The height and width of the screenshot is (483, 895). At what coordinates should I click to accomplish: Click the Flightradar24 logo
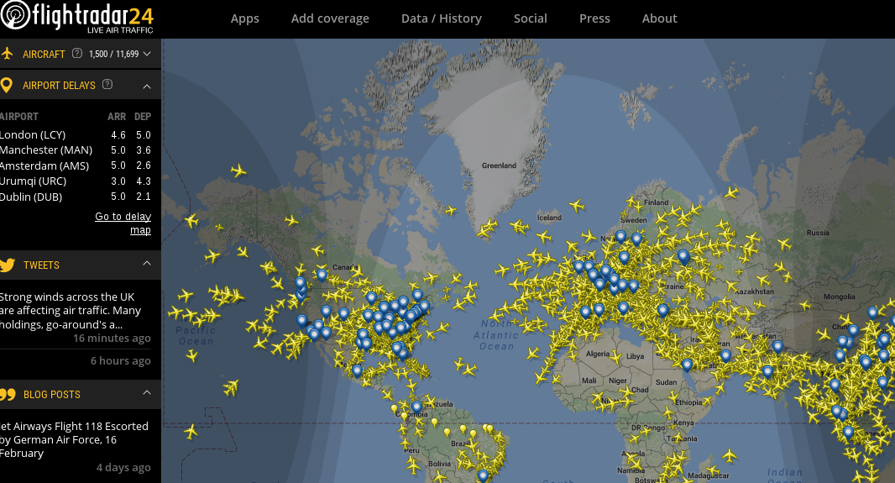coord(77,18)
